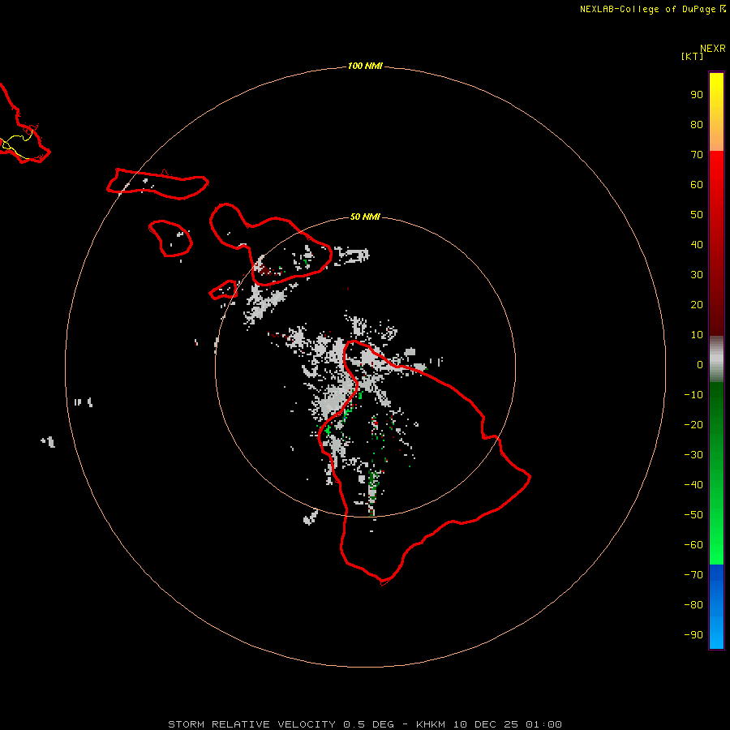Click the 100 NMI range ring label
The image size is (730, 730).
(365, 67)
